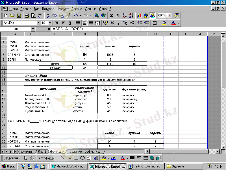Click the Sort Ascending icon
This screenshot has height=170, width=226.
coord(125,16)
